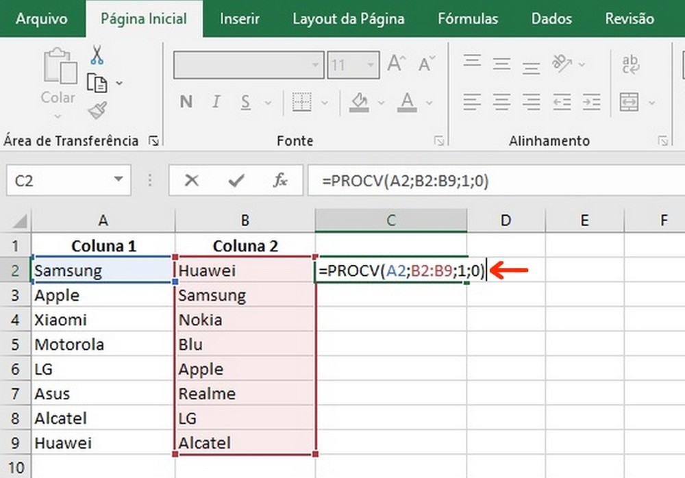This screenshot has width=685, height=478.
Task: Activate the Format Painter brush icon
Action: 98,109
